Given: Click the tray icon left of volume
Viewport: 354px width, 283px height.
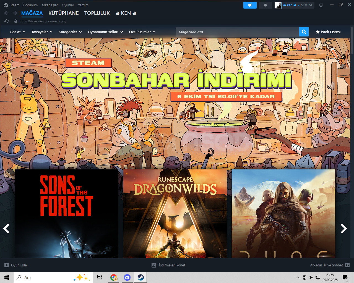Looking at the screenshot, I should click(304, 277).
